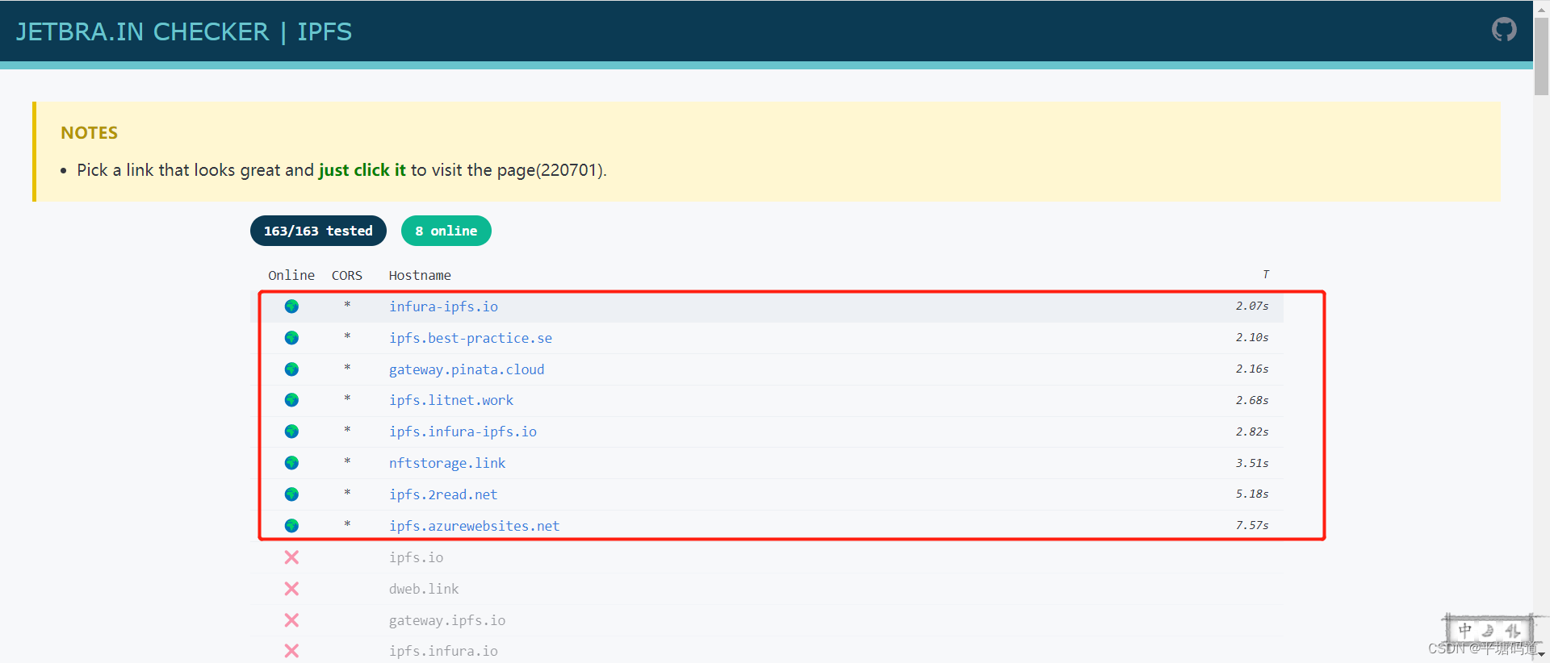Click offline X icon for dweb.link
Screen dimensions: 1550x663
pos(291,589)
